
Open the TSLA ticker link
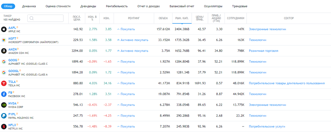coord(12,82)
